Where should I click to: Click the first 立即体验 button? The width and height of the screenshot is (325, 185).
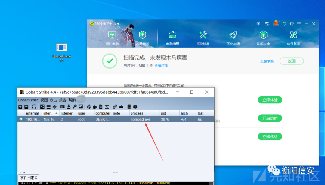pyautogui.click(x=270, y=100)
